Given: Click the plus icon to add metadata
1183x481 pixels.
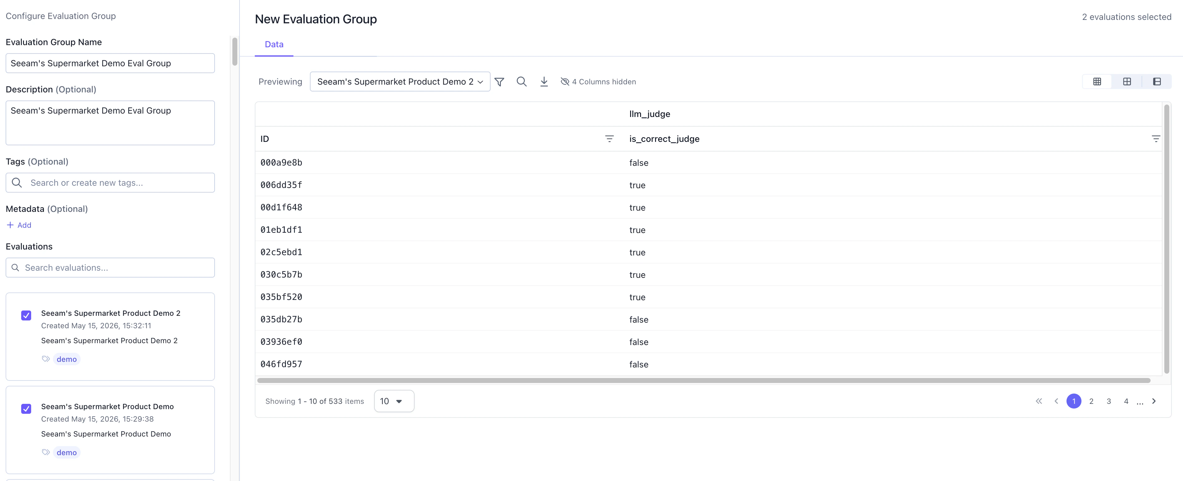Looking at the screenshot, I should 10,225.
